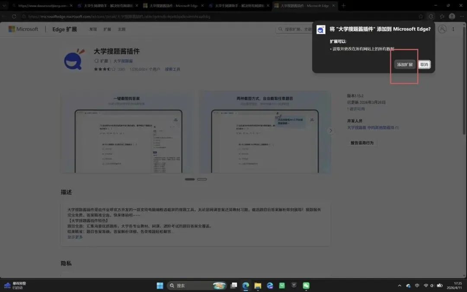The image size is (467, 292).
Task: Open the account sign-in icon on page
Action: click(442, 29)
